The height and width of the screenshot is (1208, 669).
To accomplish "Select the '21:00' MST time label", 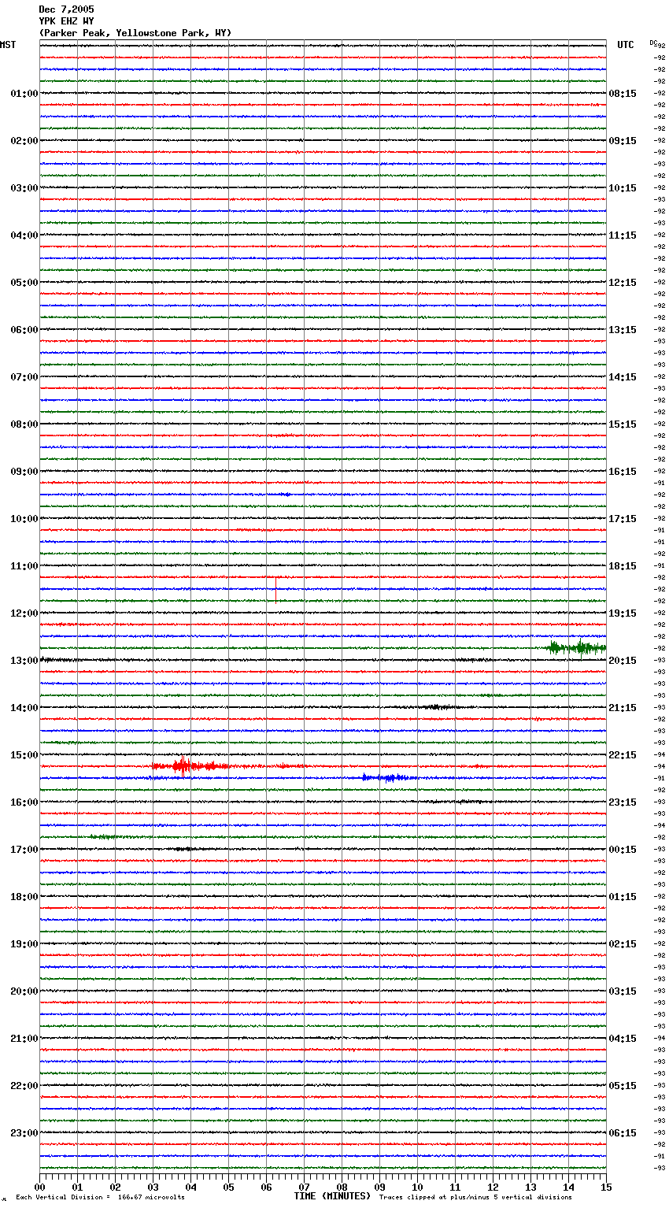I will pos(24,1039).
